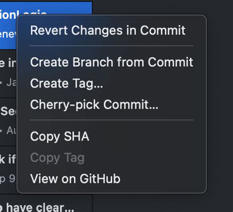Dismiss the menu via the empty dark pane
This screenshot has width=233, height=212.
point(220,106)
